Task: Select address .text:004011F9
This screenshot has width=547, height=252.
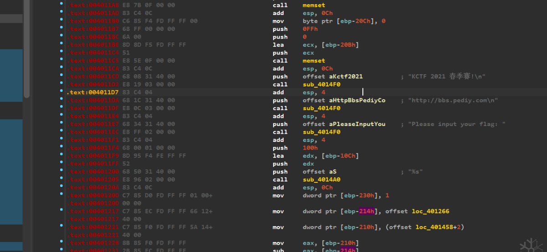Action: (x=93, y=156)
